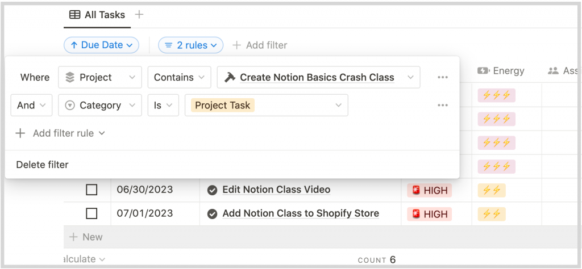
Task: Click the Project stack icon
Action: [x=70, y=77]
